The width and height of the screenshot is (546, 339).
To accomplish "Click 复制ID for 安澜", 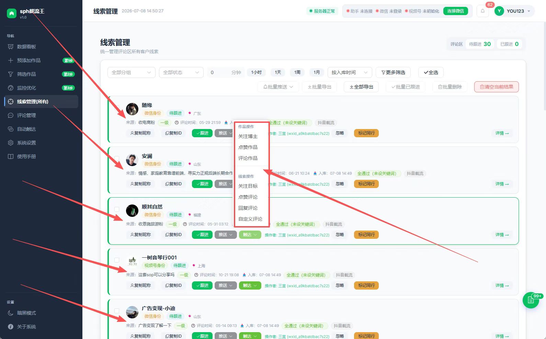I will click(x=173, y=184).
